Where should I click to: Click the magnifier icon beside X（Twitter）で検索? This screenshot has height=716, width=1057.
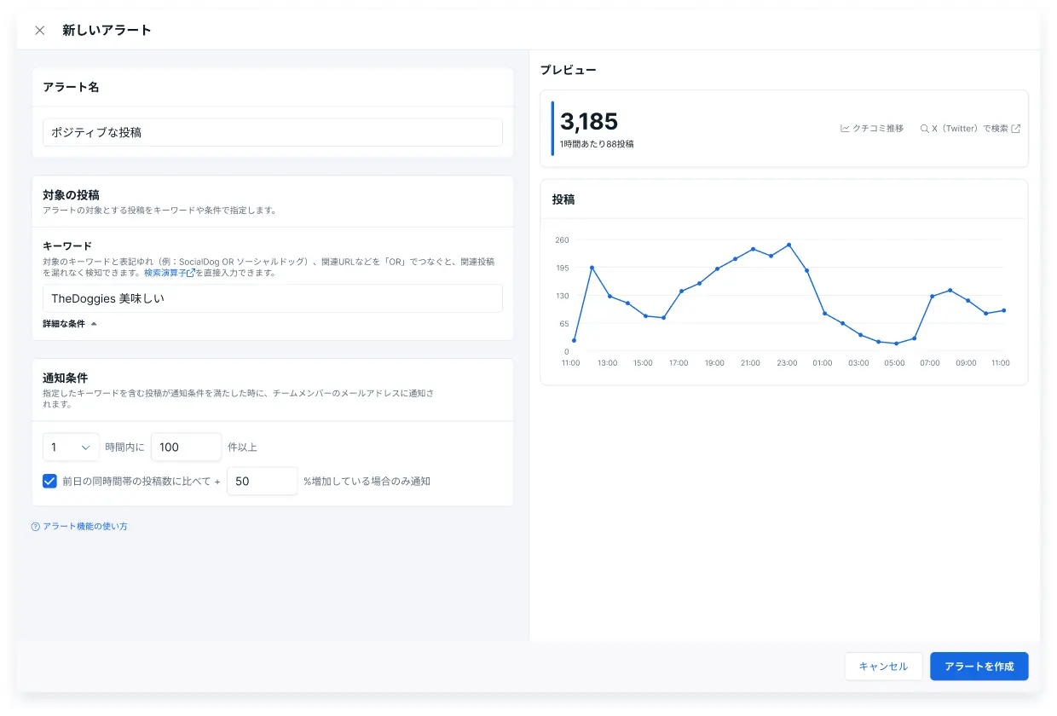click(924, 129)
